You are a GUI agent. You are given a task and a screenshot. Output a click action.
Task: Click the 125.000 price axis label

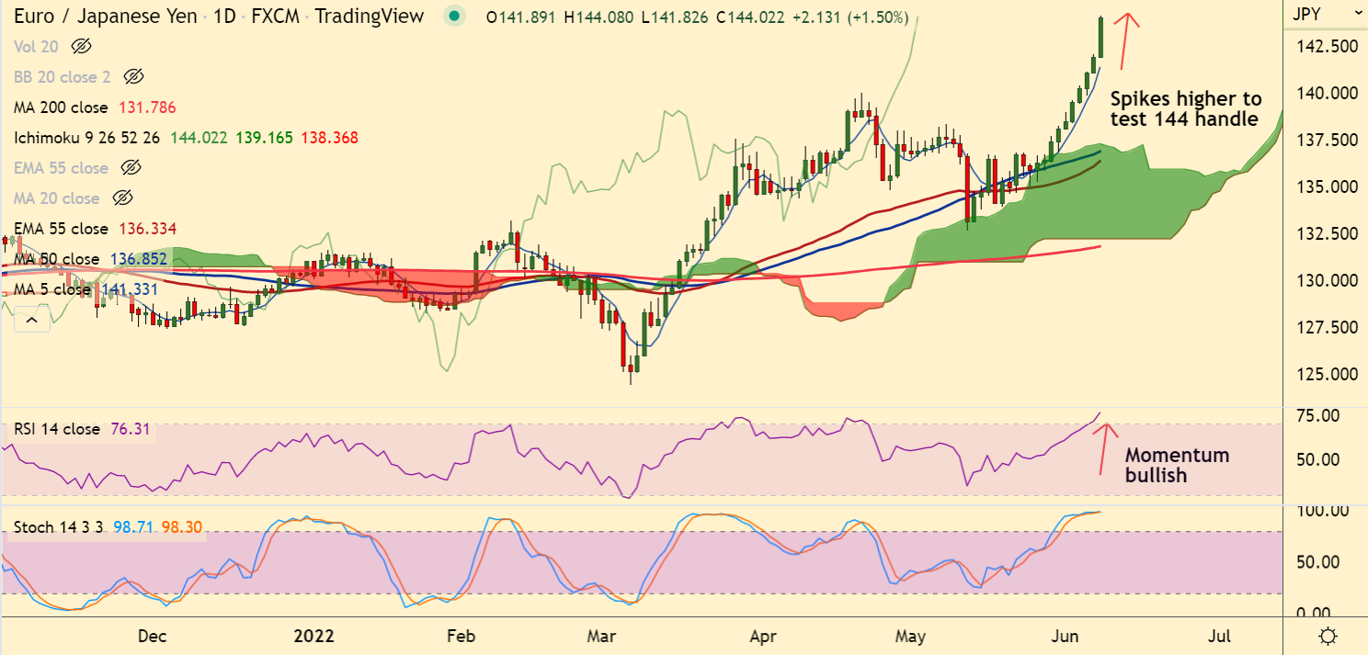(x=1325, y=374)
